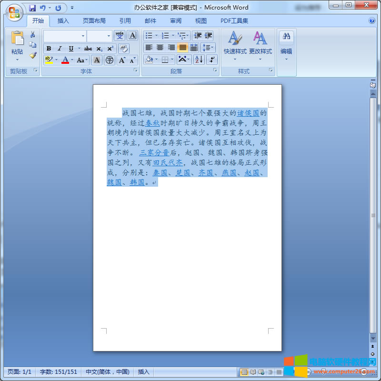Open the font size dropdown

(x=109, y=36)
